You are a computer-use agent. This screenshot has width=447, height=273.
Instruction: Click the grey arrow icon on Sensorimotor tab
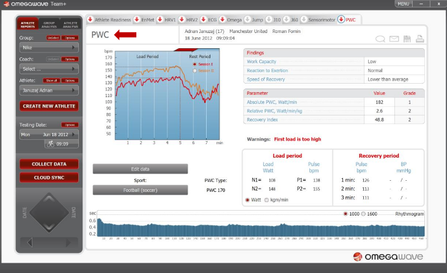(304, 20)
